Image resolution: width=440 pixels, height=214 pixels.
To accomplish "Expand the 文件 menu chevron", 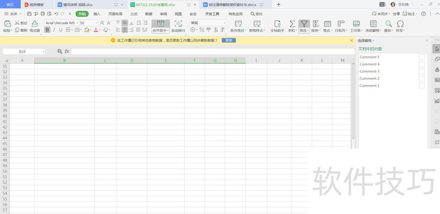I will click(20, 14).
